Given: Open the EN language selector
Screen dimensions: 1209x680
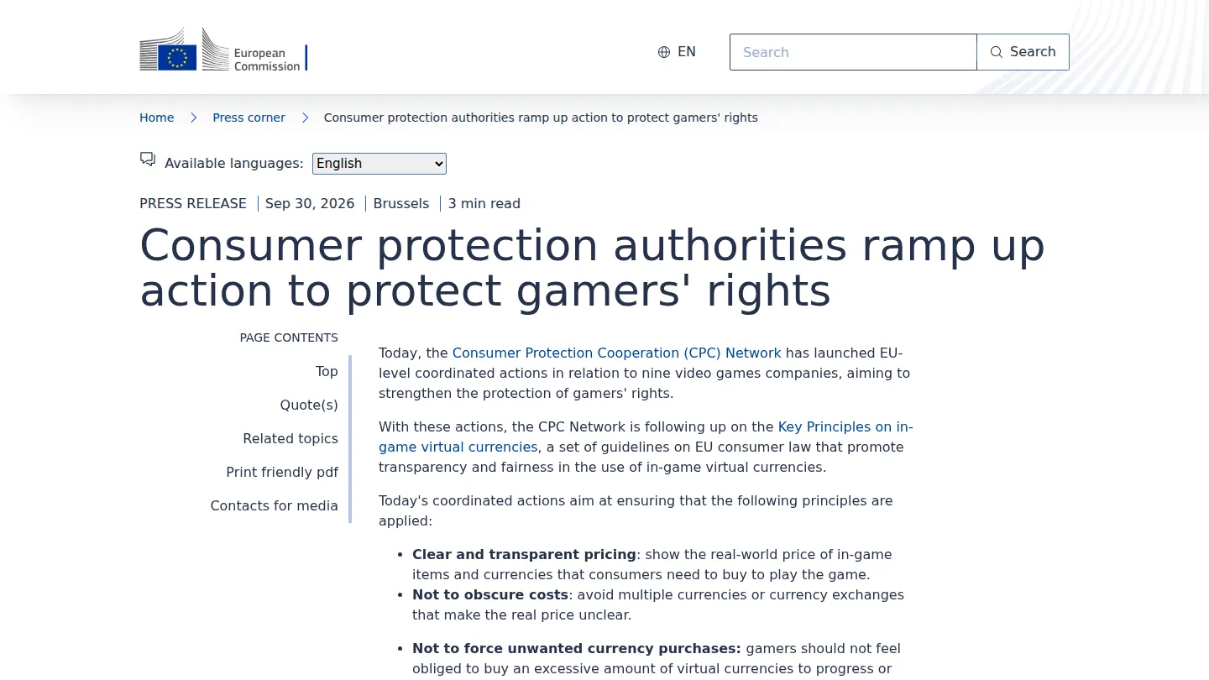Looking at the screenshot, I should [677, 52].
